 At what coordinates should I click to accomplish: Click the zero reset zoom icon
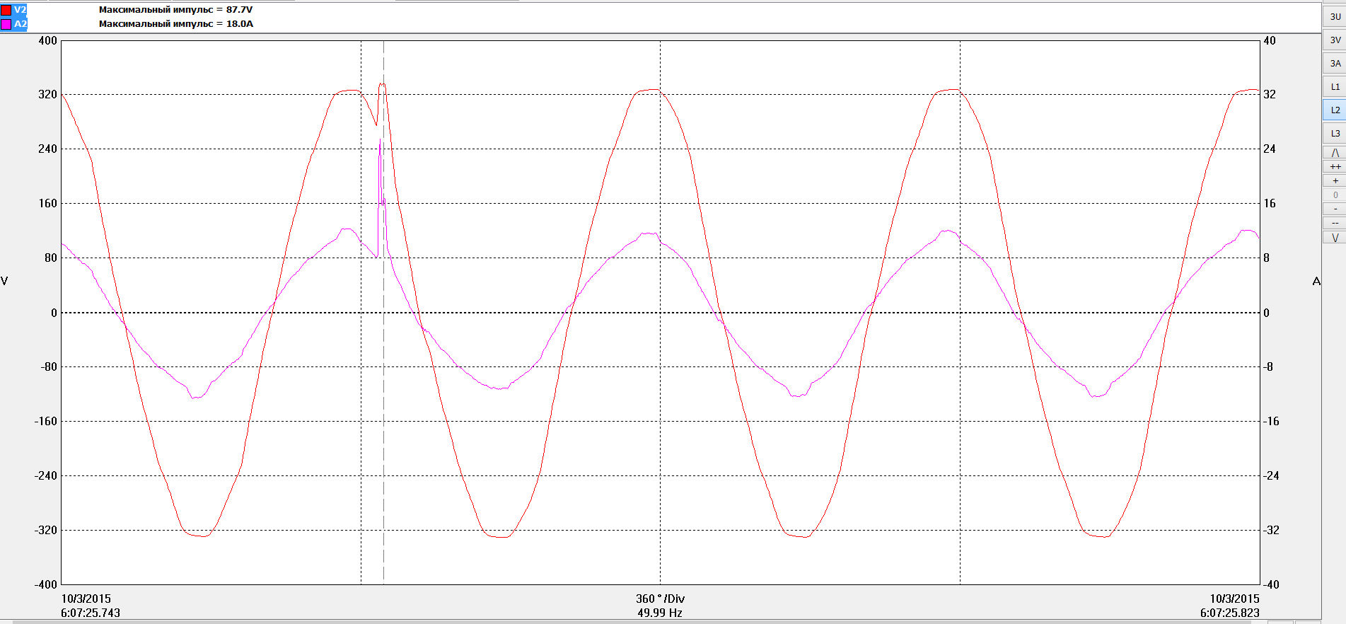[x=1335, y=195]
